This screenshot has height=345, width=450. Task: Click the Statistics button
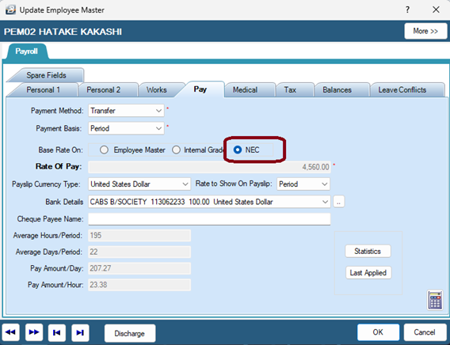(368, 252)
